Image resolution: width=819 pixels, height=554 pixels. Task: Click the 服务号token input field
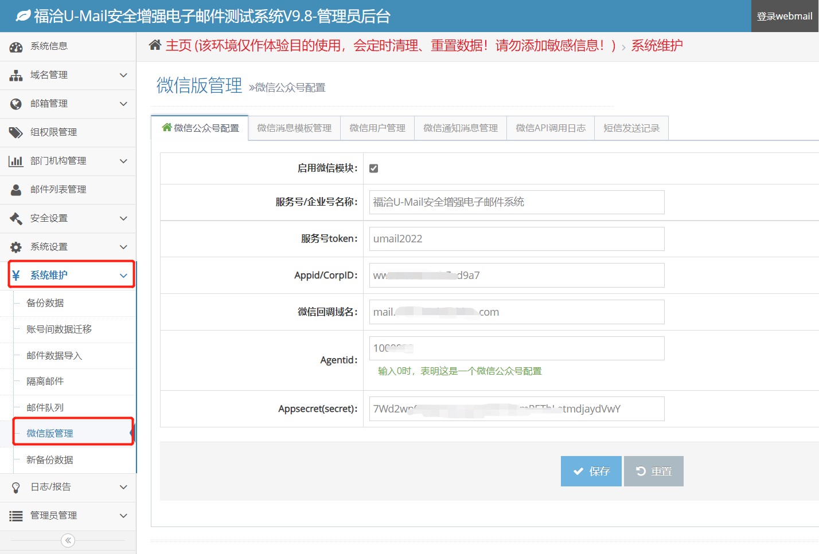[516, 239]
